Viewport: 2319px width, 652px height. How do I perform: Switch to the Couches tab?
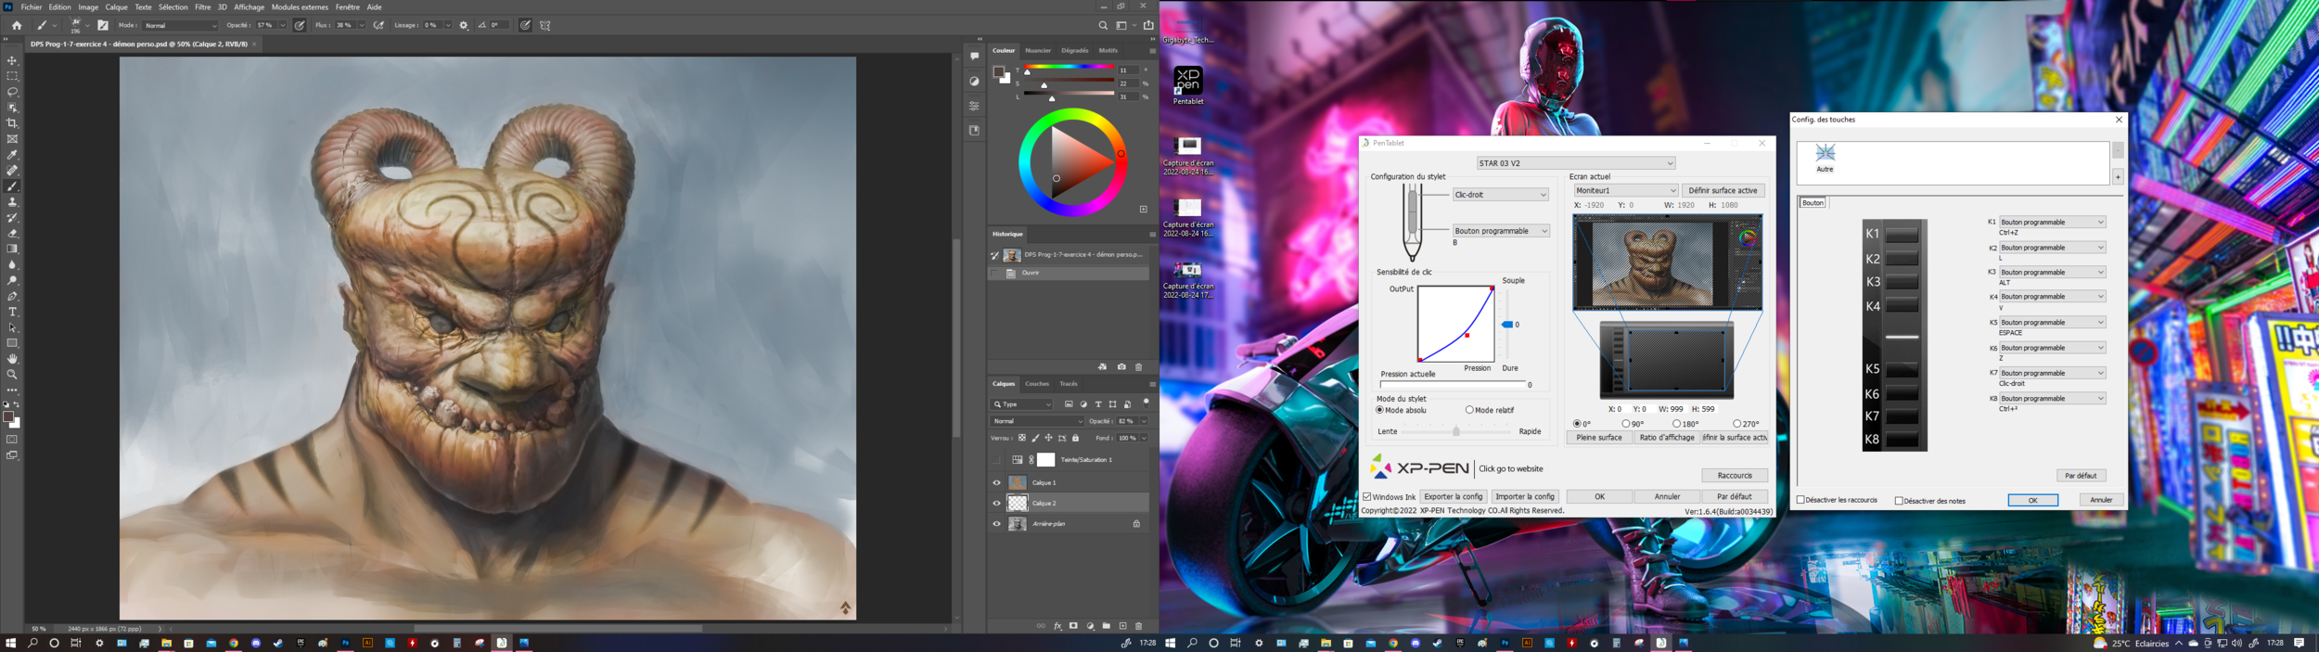click(1036, 384)
